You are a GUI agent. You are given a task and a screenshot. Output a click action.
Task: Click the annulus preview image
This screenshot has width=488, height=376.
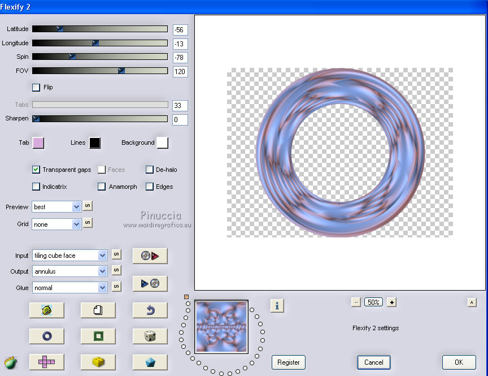[340, 153]
